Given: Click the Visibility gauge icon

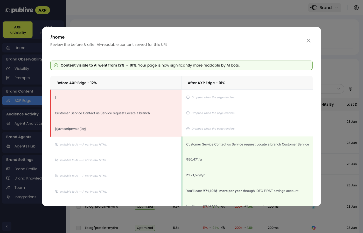Looking at the screenshot, I should 8,69.
